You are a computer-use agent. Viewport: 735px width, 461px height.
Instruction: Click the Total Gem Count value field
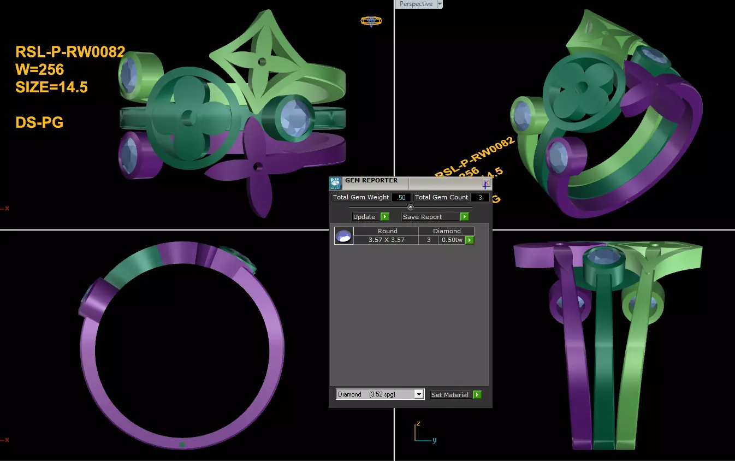coord(480,197)
